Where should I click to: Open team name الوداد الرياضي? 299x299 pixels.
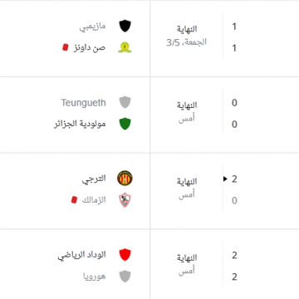[x=81, y=255]
